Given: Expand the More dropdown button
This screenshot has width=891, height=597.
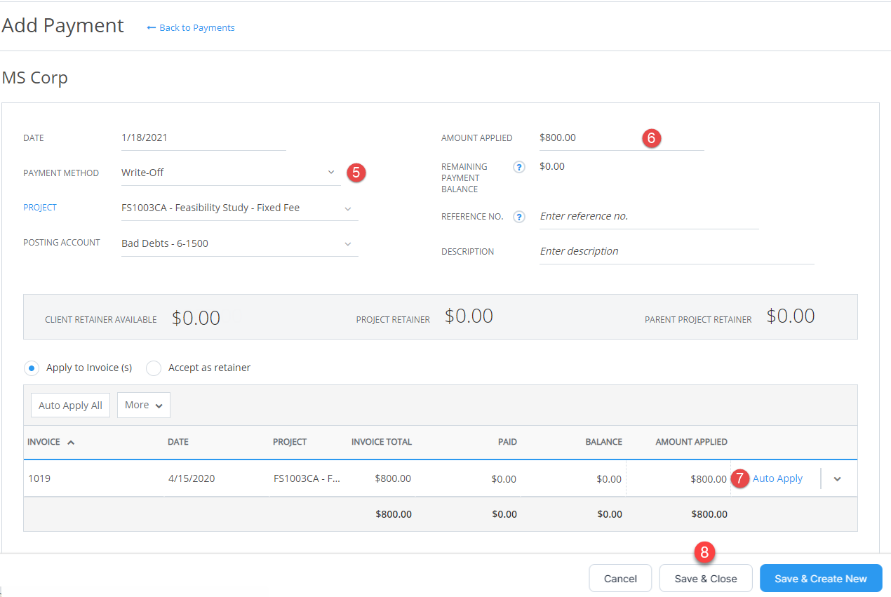Looking at the screenshot, I should click(x=144, y=405).
